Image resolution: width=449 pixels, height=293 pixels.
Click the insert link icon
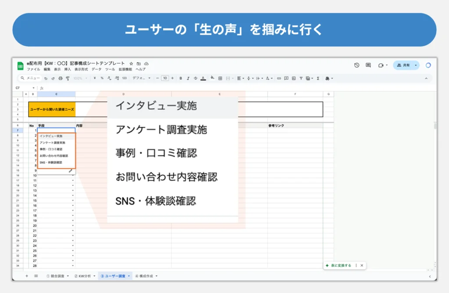279,78
